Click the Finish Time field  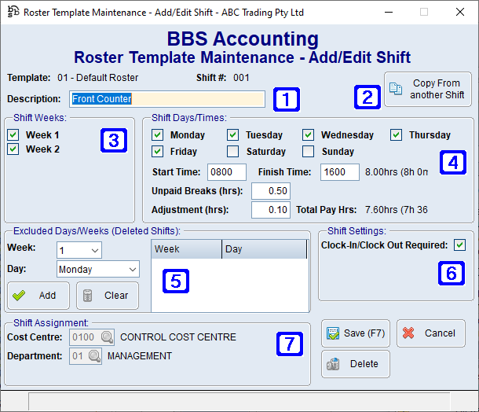339,172
